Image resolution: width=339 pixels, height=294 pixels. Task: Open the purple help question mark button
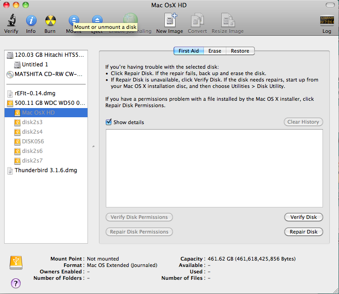tap(16, 283)
